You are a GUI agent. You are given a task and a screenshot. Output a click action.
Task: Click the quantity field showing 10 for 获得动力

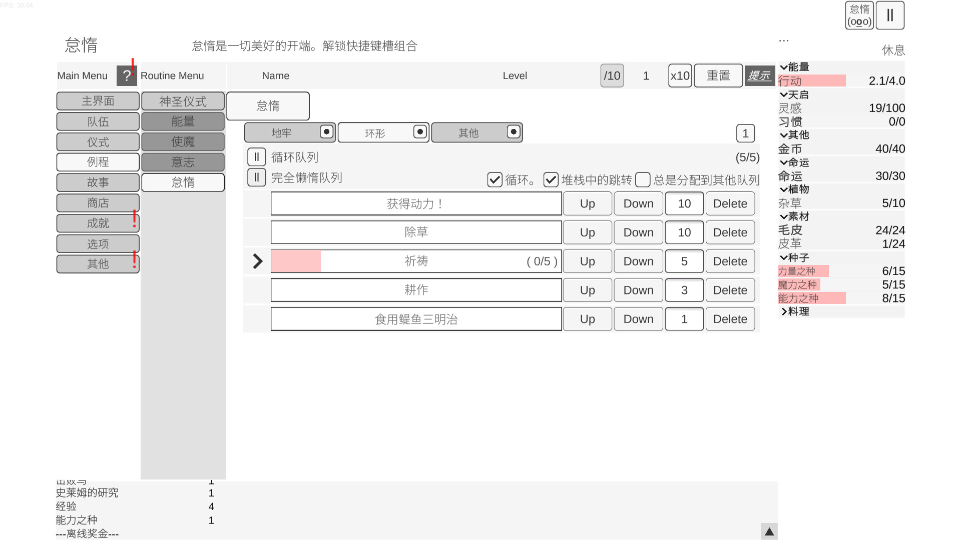click(x=684, y=203)
